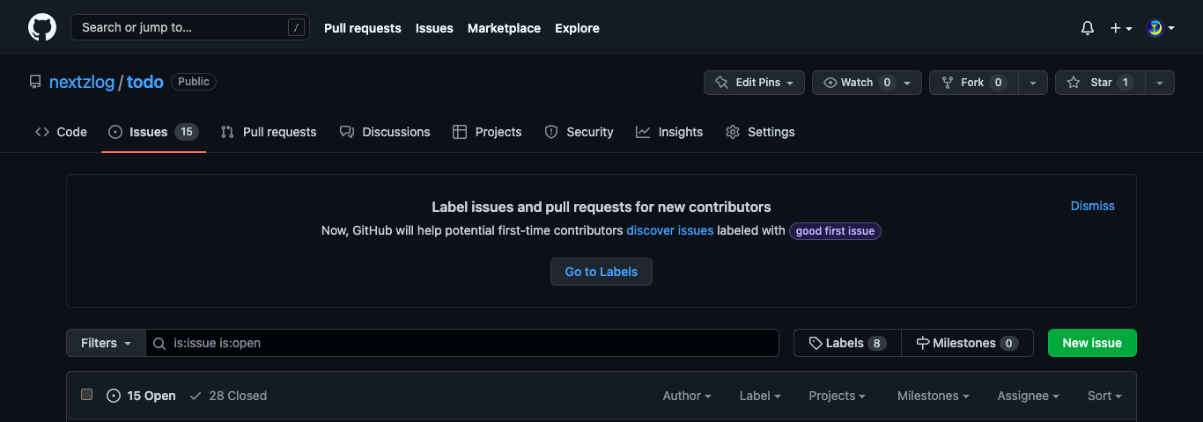The width and height of the screenshot is (1203, 422).
Task: Click the table icon on Projects tab
Action: (460, 132)
